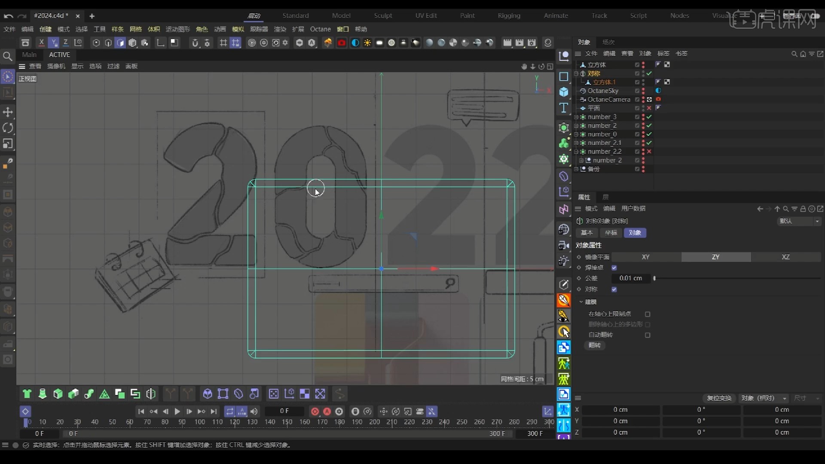Jump to the end of the timeline
The image size is (825, 464).
[214, 412]
